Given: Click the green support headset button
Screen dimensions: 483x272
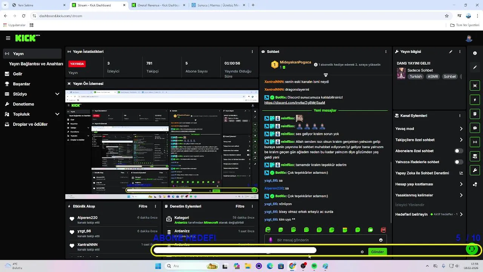Looking at the screenshot, I should pyautogui.click(x=472, y=249).
